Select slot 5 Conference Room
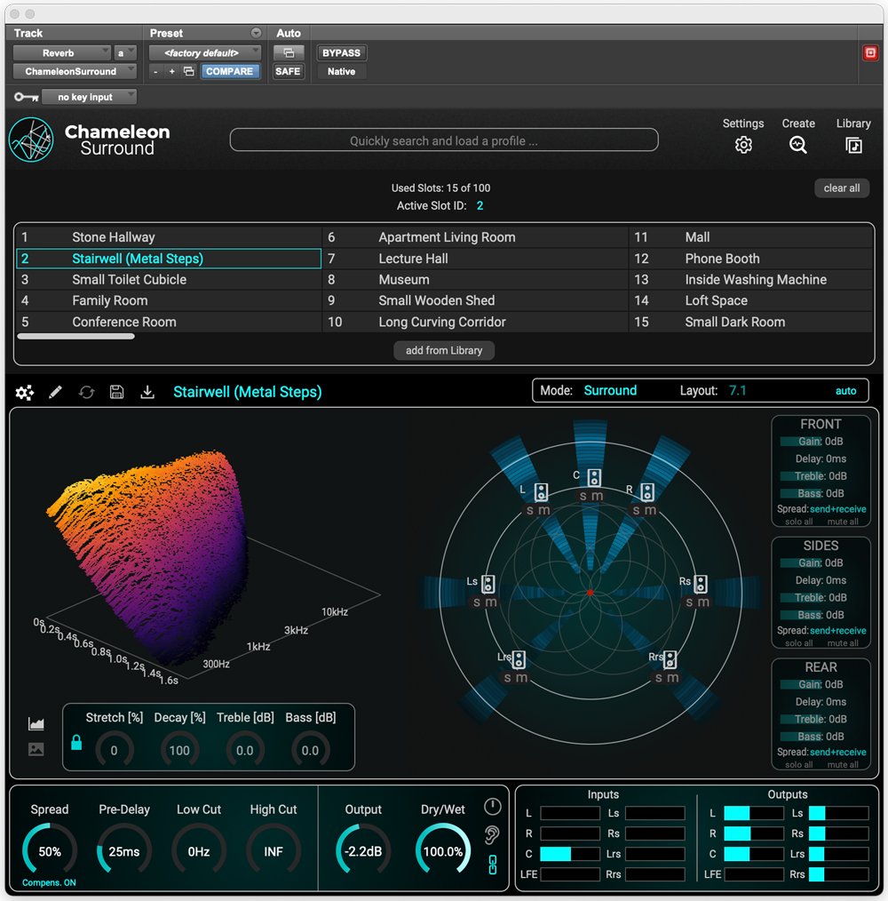 pos(169,322)
